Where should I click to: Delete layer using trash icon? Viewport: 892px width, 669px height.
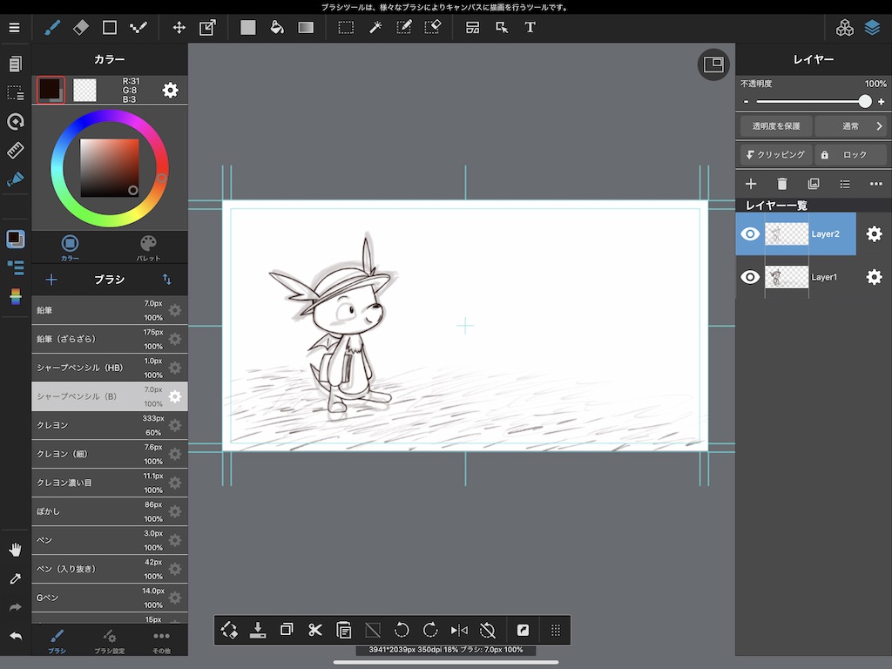click(782, 184)
